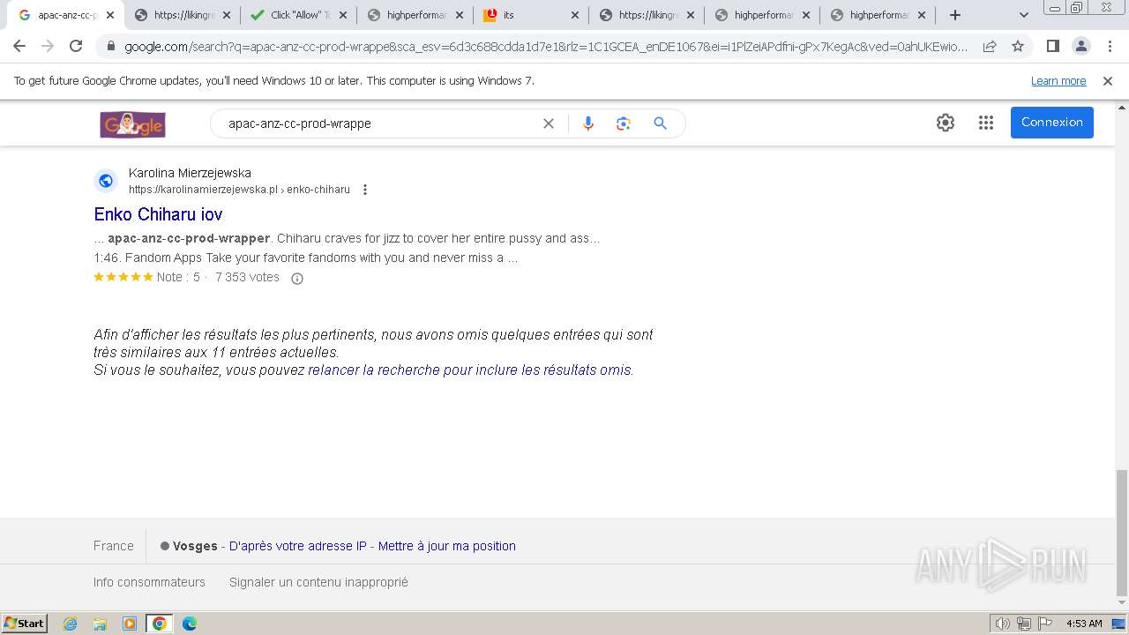
Task: Click Signaler un contenu inapproprié
Action: [x=318, y=582]
